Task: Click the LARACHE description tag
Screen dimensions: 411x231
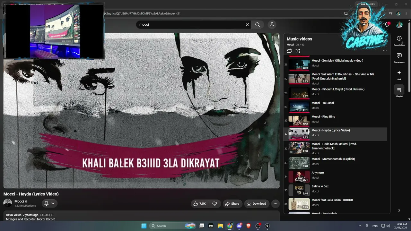Action: (47, 215)
